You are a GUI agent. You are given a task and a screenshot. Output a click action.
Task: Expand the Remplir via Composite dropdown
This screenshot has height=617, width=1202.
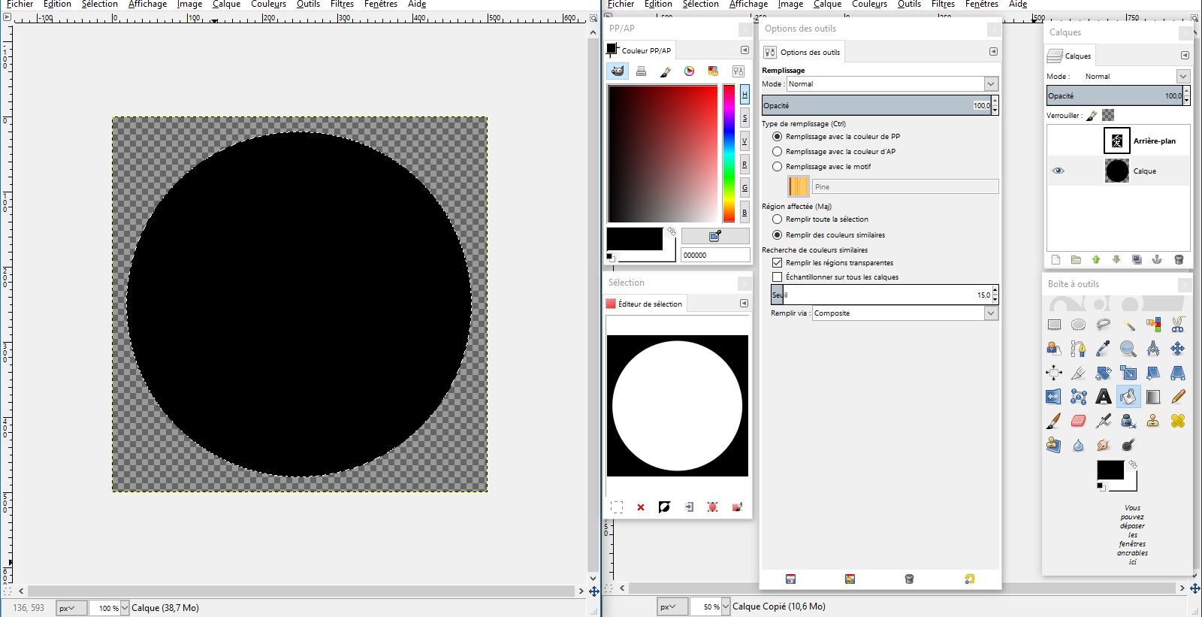point(905,313)
